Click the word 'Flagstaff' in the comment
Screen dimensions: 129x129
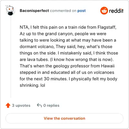point(106,27)
